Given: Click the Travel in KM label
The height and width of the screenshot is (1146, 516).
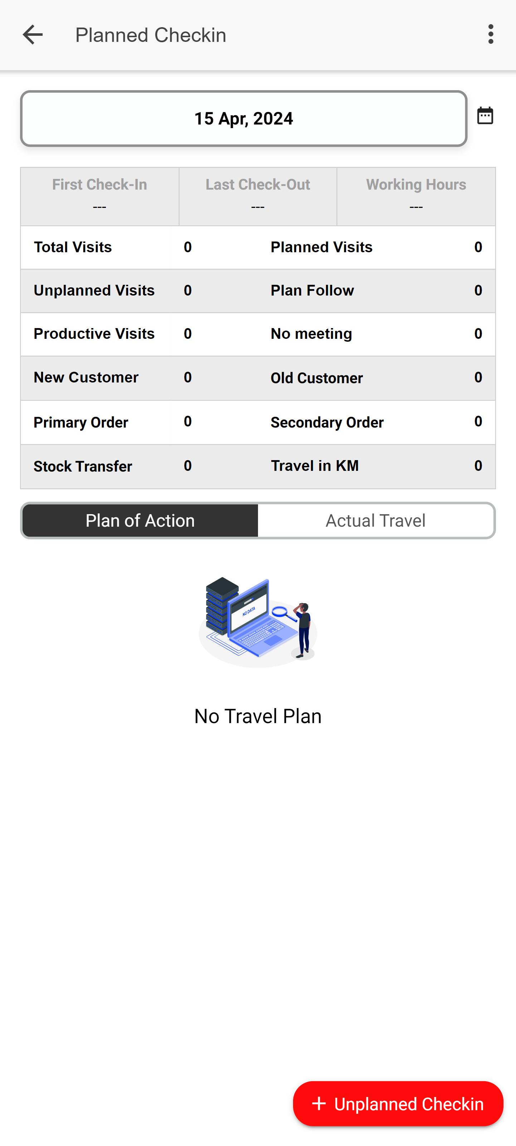Looking at the screenshot, I should click(x=315, y=466).
